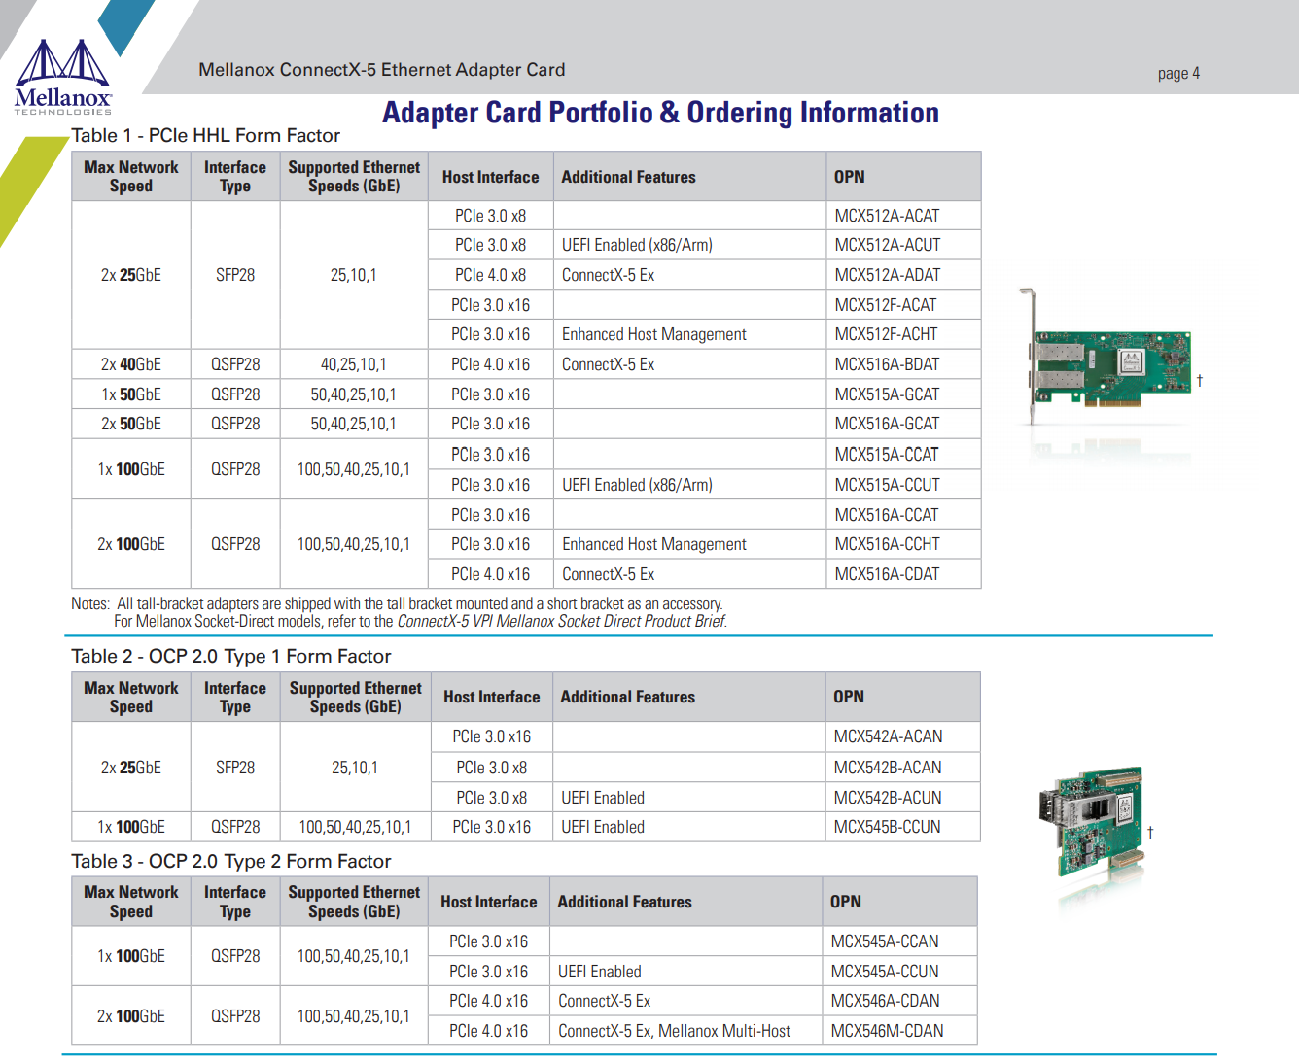Click the MCX546M-CDAN OPN entry
Screen dimensions: 1299x1061
click(x=887, y=1031)
